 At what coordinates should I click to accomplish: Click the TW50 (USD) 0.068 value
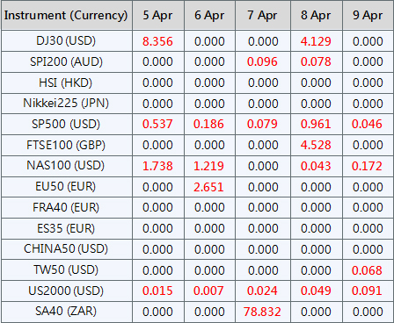click(368, 270)
